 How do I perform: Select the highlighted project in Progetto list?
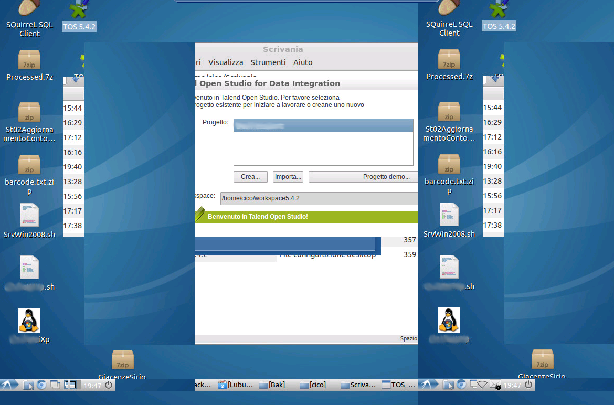pyautogui.click(x=323, y=125)
